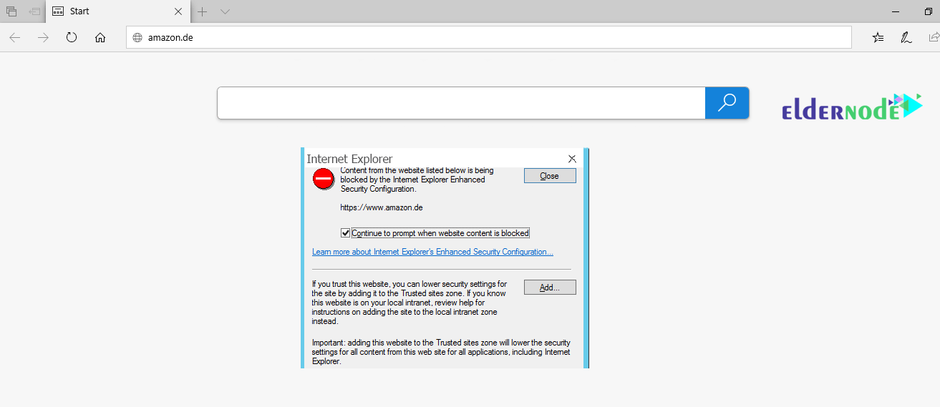
Task: Click the Add... button
Action: pos(550,288)
